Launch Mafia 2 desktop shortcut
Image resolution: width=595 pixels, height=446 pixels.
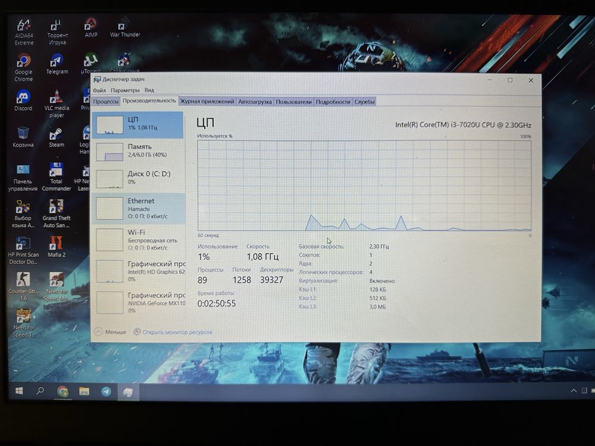coord(56,247)
